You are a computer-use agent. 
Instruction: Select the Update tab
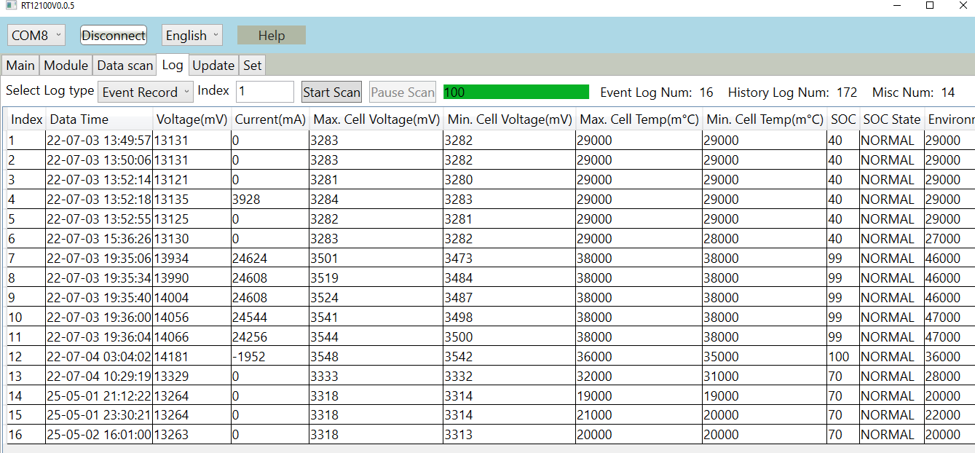coord(213,65)
